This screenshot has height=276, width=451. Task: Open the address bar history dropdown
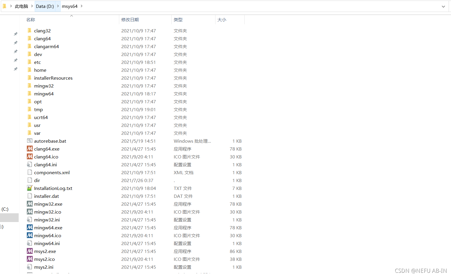pos(443,6)
